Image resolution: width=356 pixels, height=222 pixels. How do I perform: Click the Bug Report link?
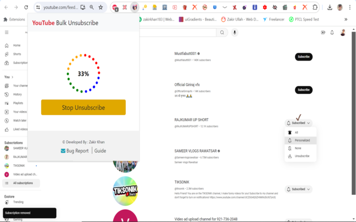pyautogui.click(x=75, y=151)
